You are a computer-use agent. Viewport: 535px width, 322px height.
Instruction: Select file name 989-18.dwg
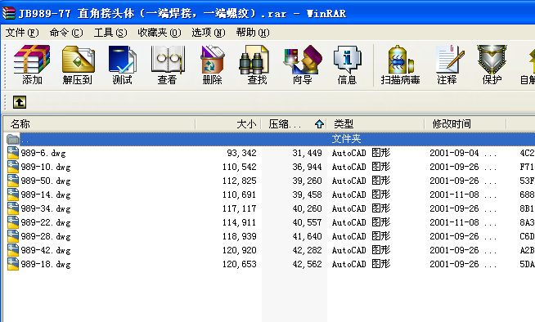coord(46,265)
